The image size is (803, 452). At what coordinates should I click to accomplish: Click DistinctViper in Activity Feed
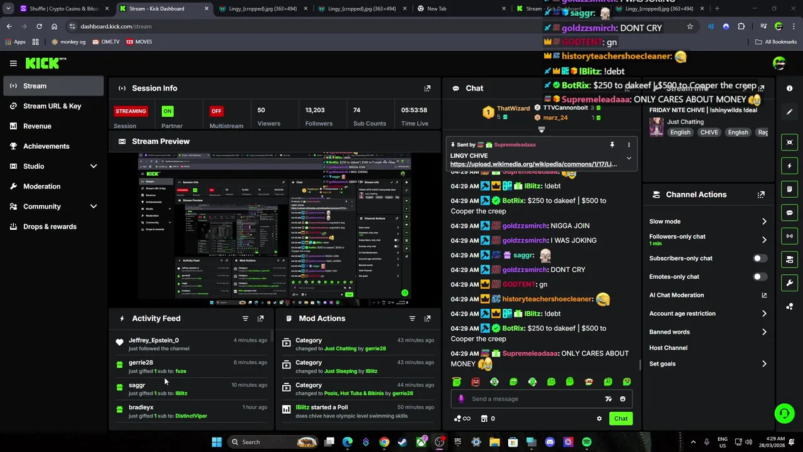(191, 416)
